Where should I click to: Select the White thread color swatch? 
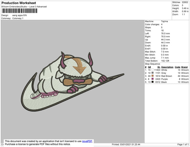152,70
